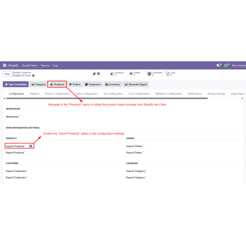Click the Import Customers help mark

click(x=28, y=170)
